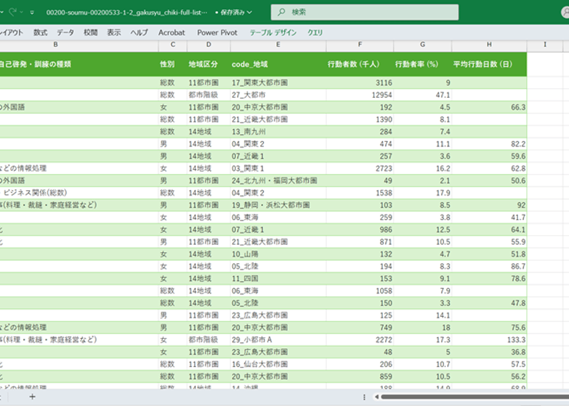Screen dimensions: 569x406
Task: Click the horizontal scroll left arrow
Action: pos(376,397)
